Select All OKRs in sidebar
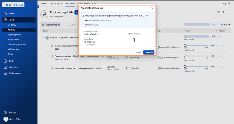The width and height of the screenshot is (234, 124). (19, 30)
